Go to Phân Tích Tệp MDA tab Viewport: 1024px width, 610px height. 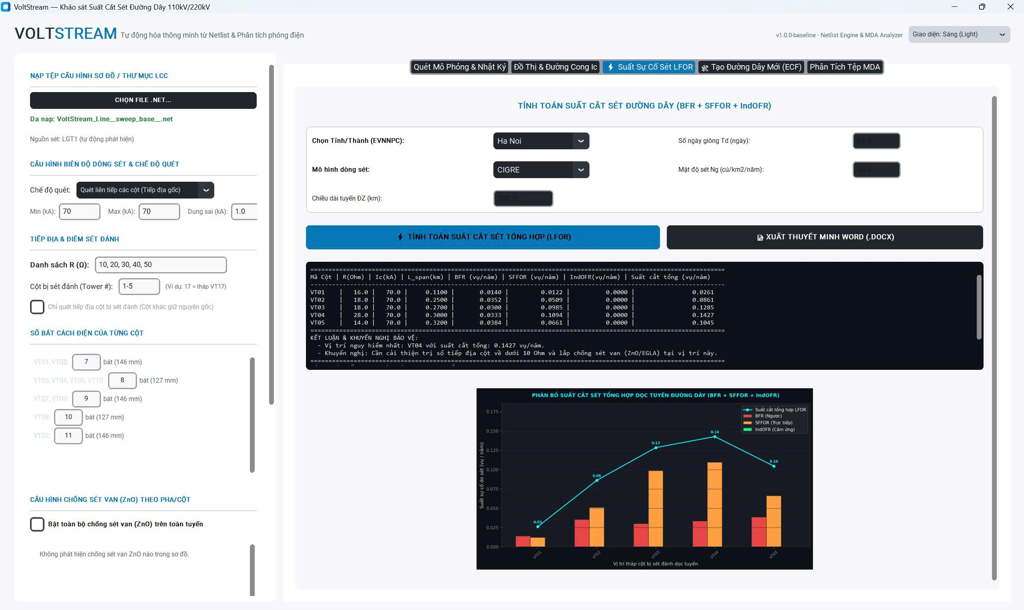[845, 67]
